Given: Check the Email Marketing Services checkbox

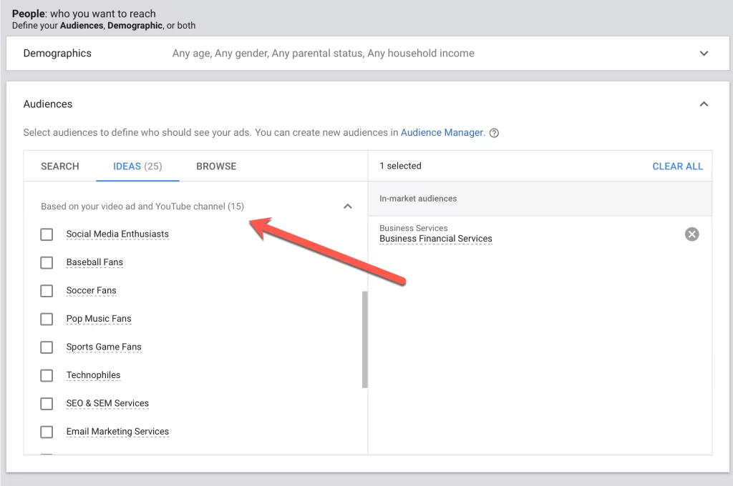Looking at the screenshot, I should pyautogui.click(x=47, y=432).
